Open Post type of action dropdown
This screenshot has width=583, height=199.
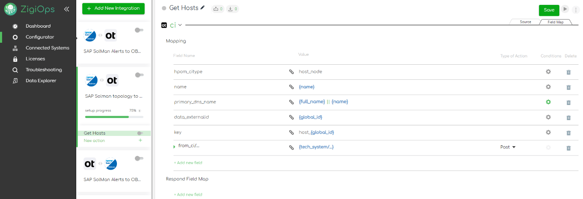[x=508, y=147]
